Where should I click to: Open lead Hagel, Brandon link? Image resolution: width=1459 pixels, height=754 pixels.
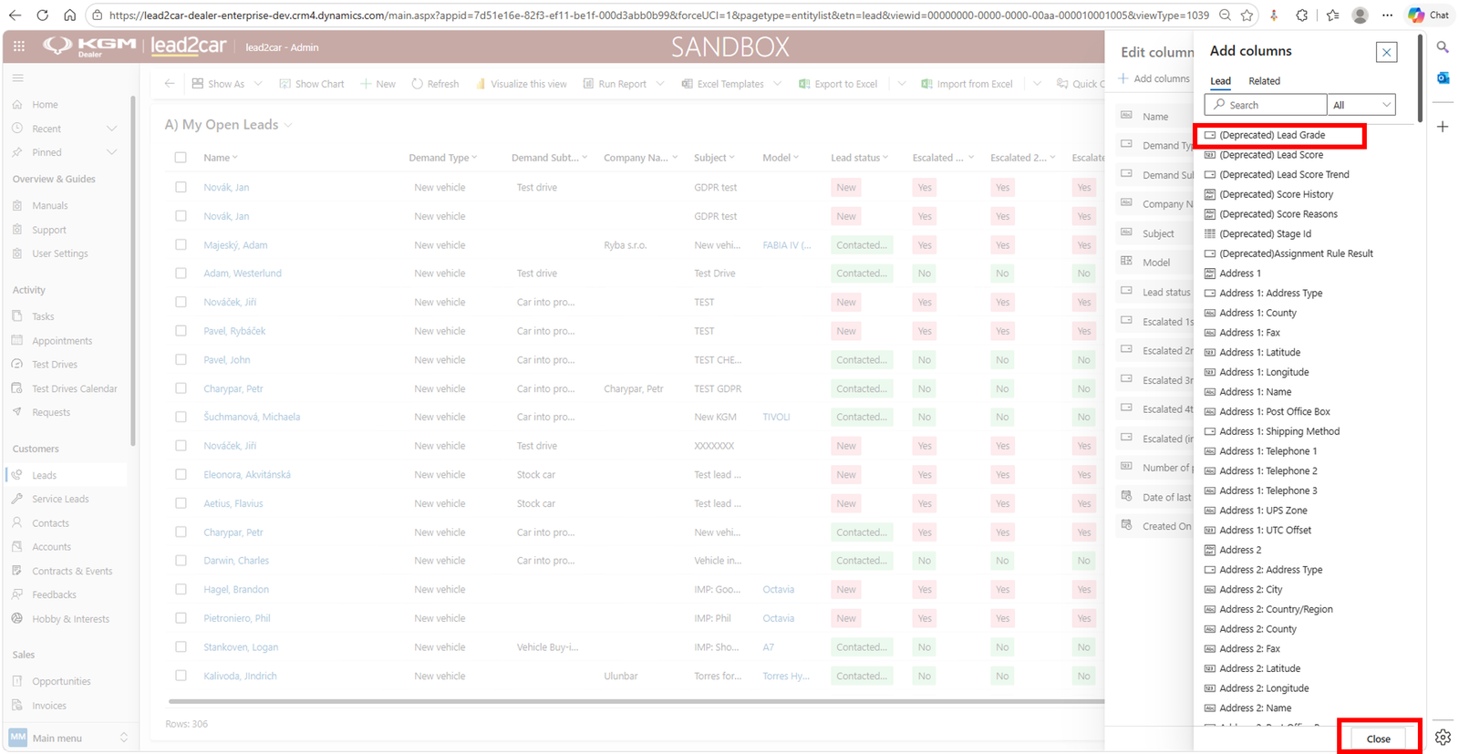tap(236, 589)
